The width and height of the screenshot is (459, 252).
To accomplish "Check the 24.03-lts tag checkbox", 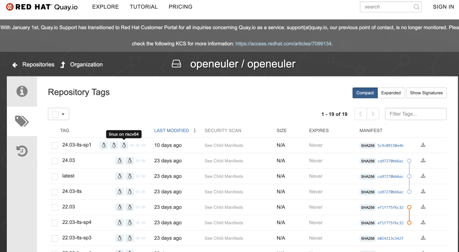I will [x=55, y=192].
